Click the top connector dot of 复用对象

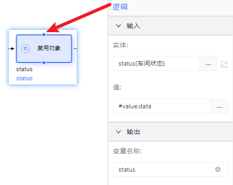44,35
